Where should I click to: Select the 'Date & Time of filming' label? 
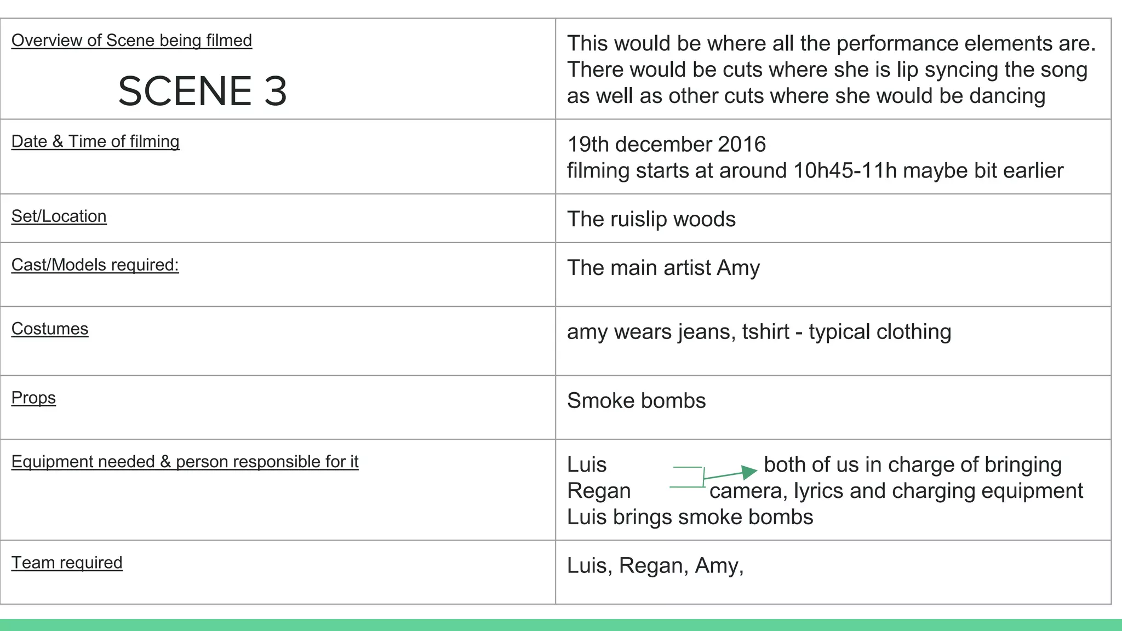pos(95,141)
